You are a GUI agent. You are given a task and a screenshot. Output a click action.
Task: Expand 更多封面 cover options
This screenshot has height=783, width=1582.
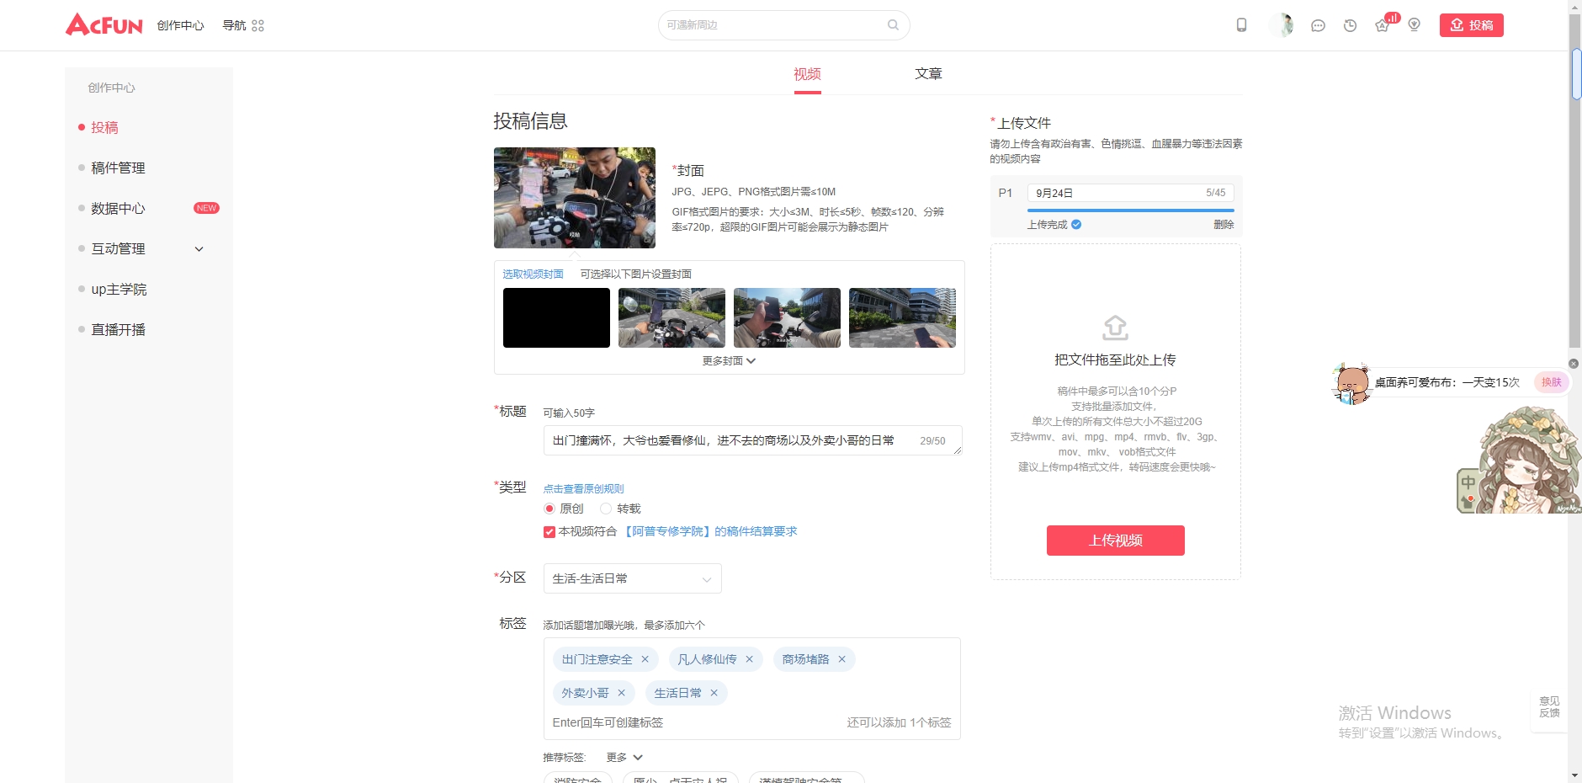[x=729, y=360]
